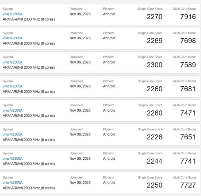The height and width of the screenshot is (196, 201).
Task: Select the single-core score value 2300
Action: (x=154, y=65)
